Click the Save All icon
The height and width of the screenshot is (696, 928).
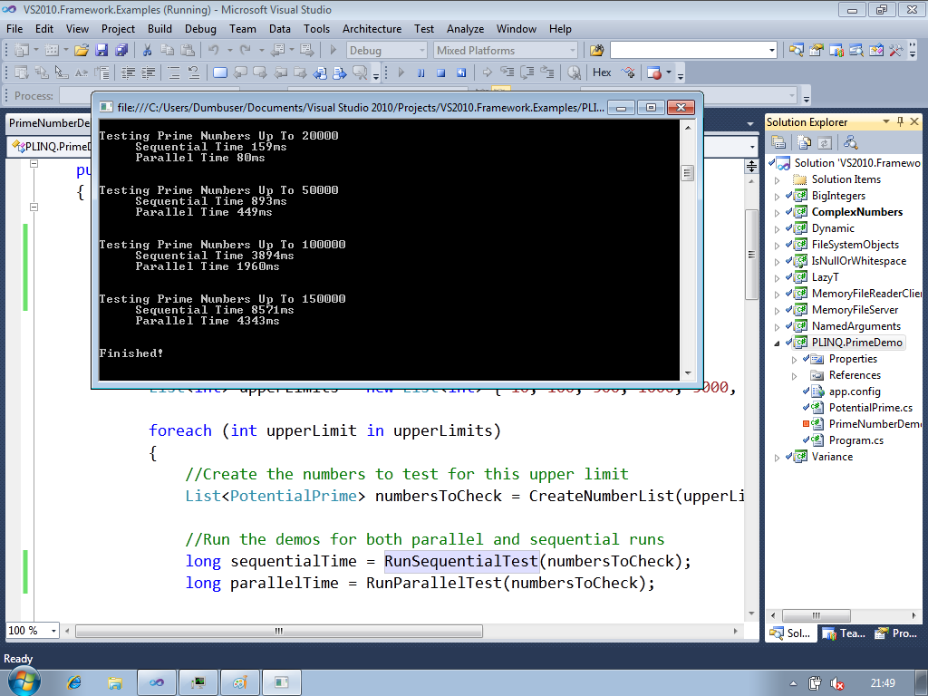pyautogui.click(x=121, y=51)
